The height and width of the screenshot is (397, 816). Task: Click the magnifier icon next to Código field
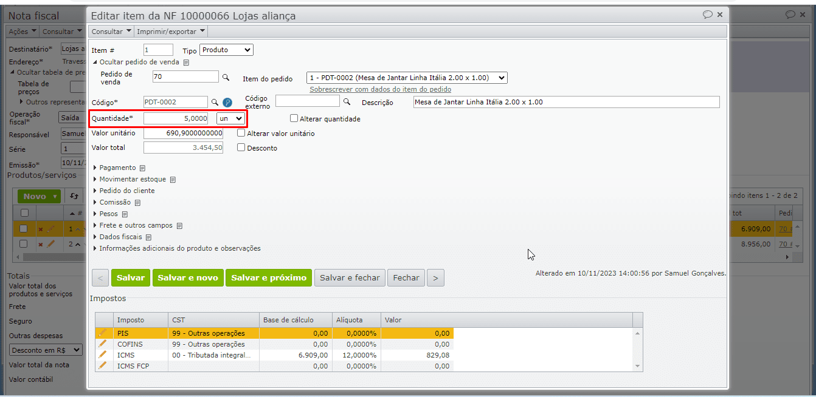[215, 102]
